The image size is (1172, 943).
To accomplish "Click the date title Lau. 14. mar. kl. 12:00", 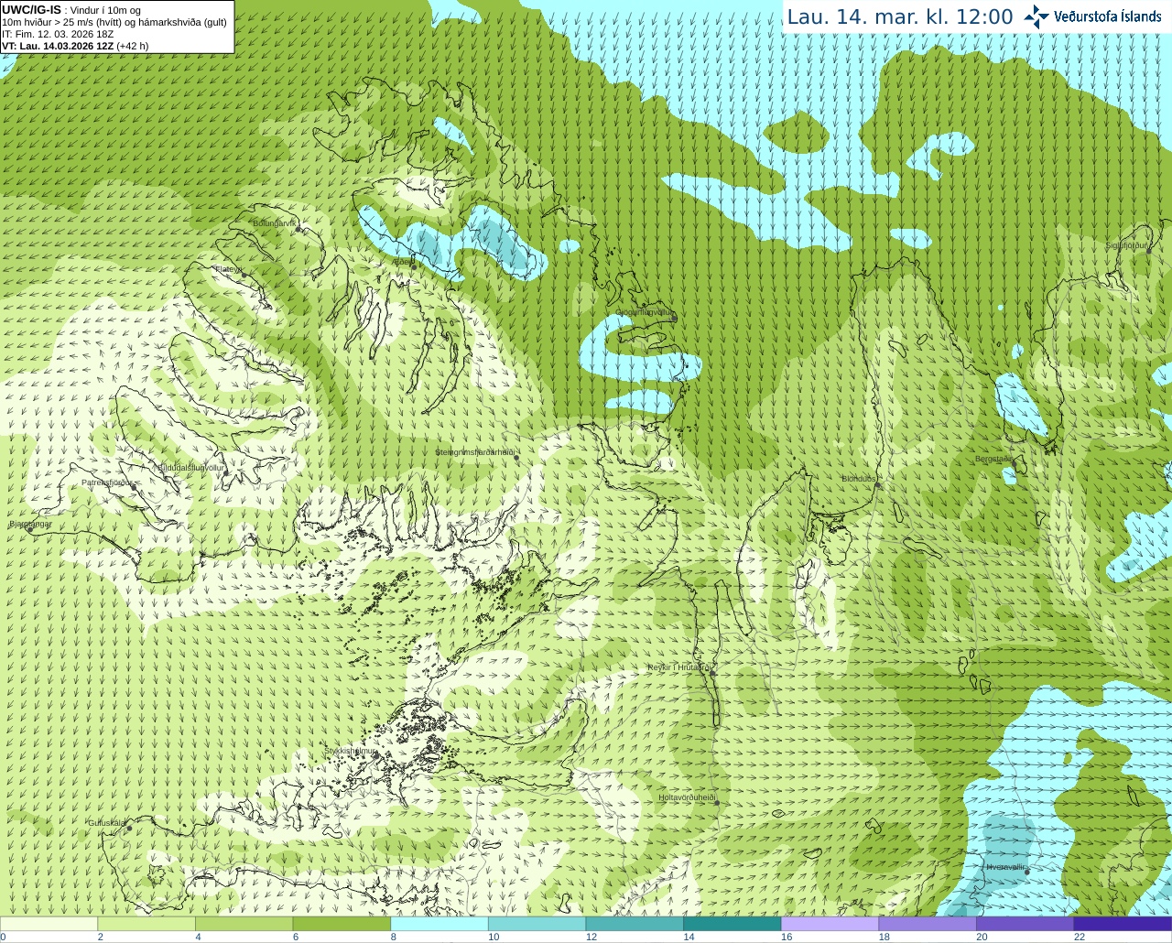I will (x=900, y=16).
